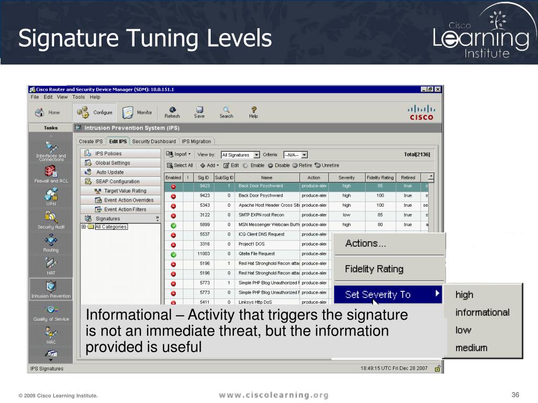Select Target Value Rating
Viewport: 538px width, 403px height.
pyautogui.click(x=120, y=190)
